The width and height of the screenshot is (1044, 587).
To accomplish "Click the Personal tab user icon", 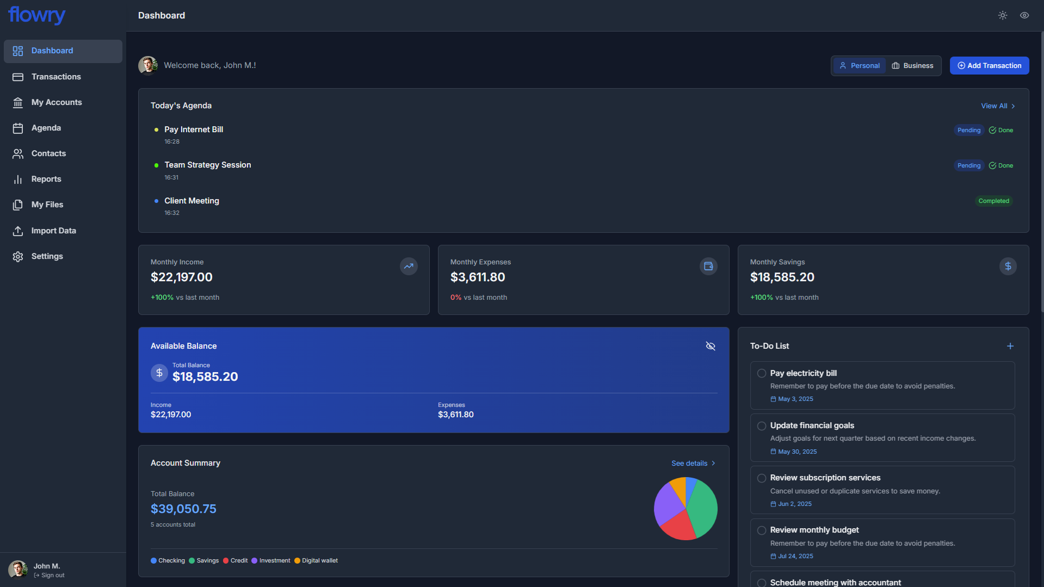I will (843, 66).
